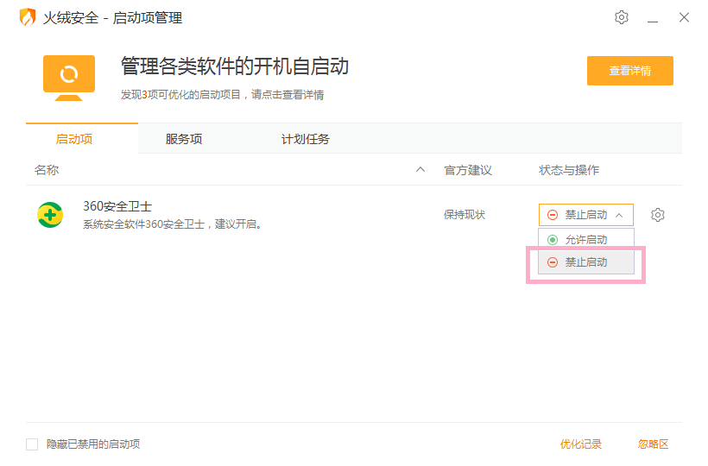Click the Huorong shield logo icon

coord(28,17)
